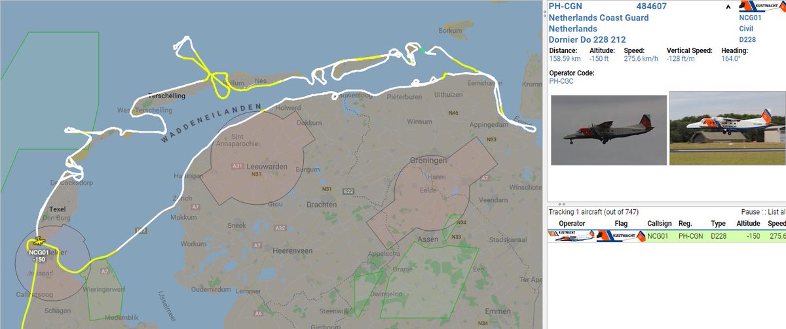786x329 pixels.
Task: Sort the list by Flag column
Action: [621, 223]
